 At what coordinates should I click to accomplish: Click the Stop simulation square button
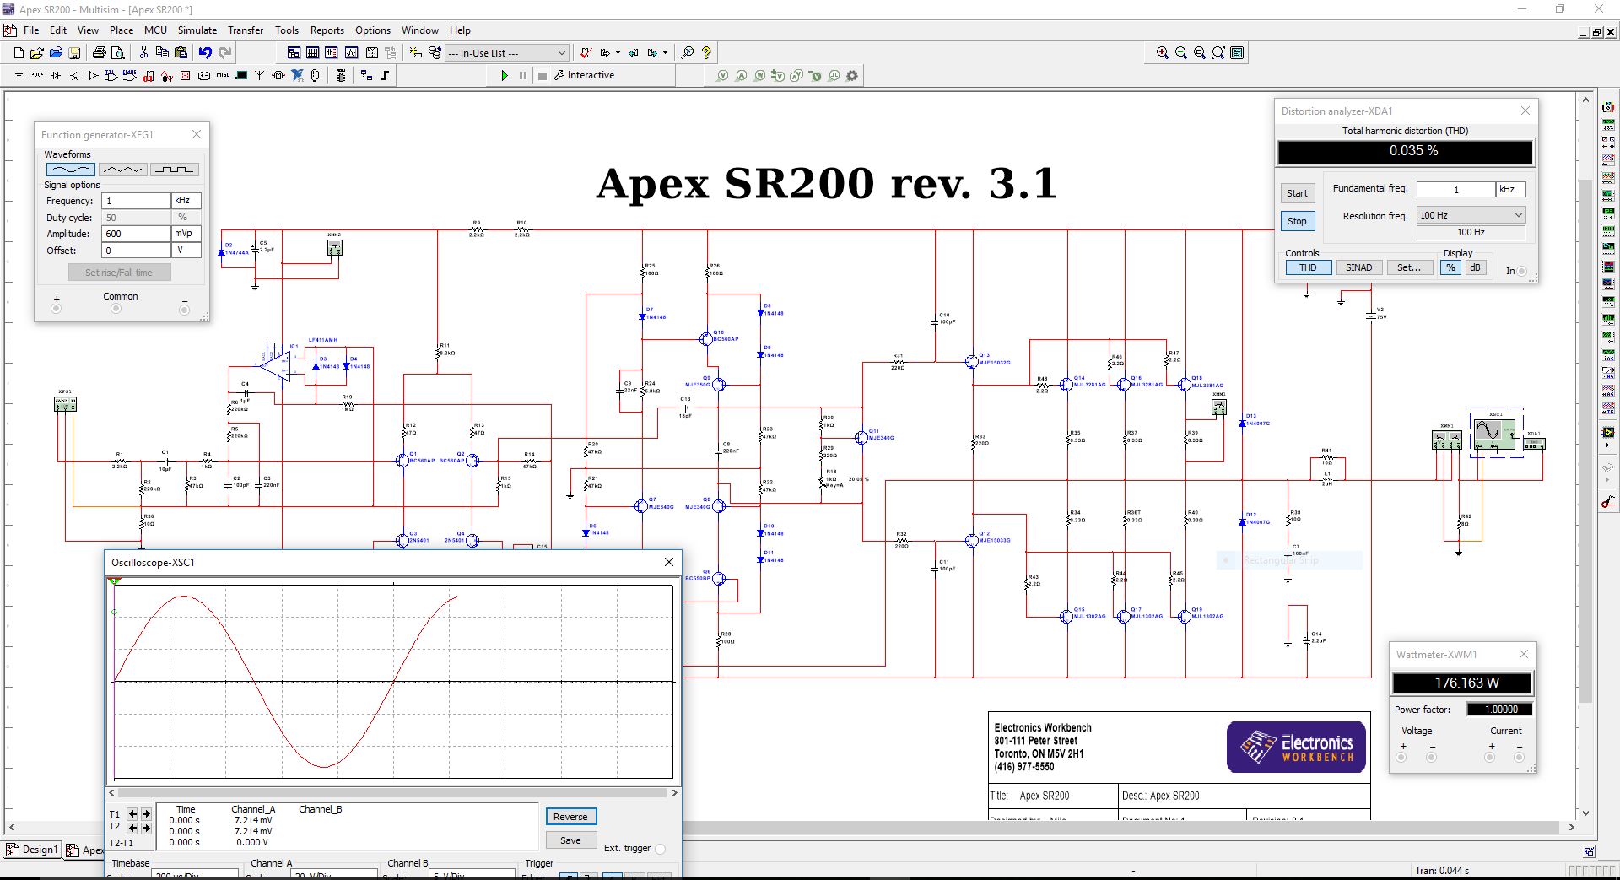tap(543, 75)
